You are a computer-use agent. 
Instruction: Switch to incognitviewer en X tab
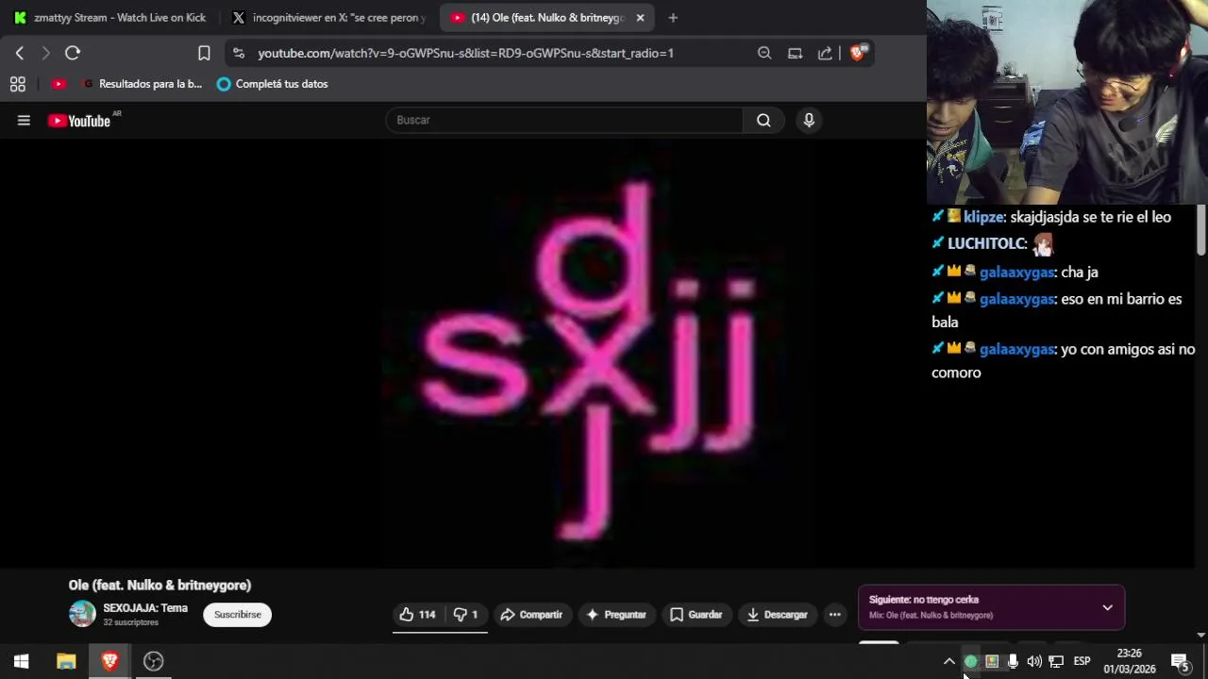click(x=329, y=17)
